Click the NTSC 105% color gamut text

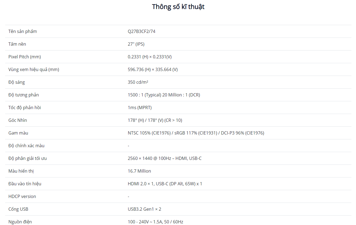click(196, 133)
